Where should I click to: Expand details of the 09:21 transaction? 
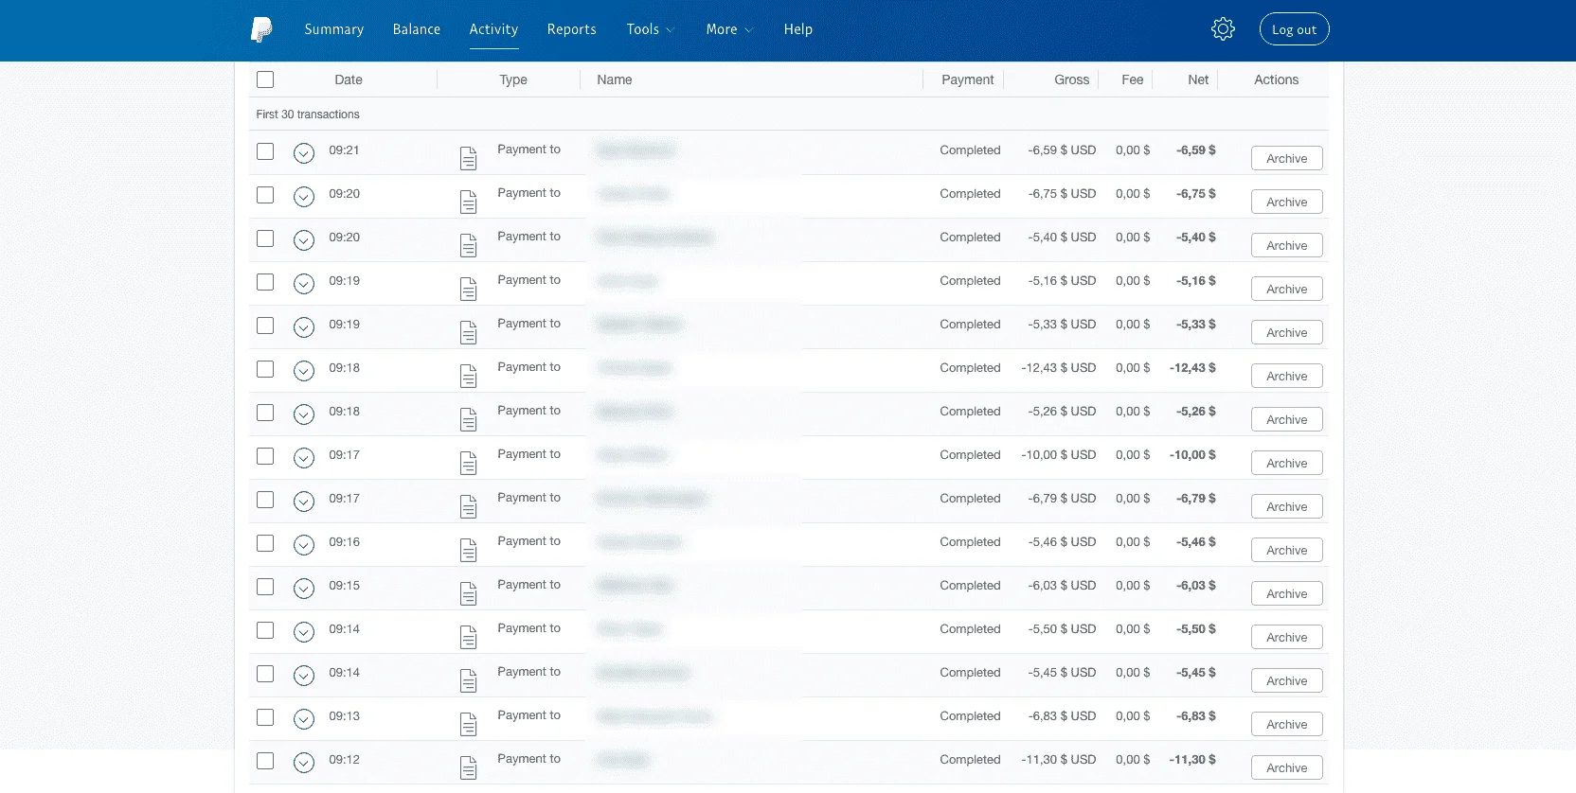pyautogui.click(x=304, y=153)
